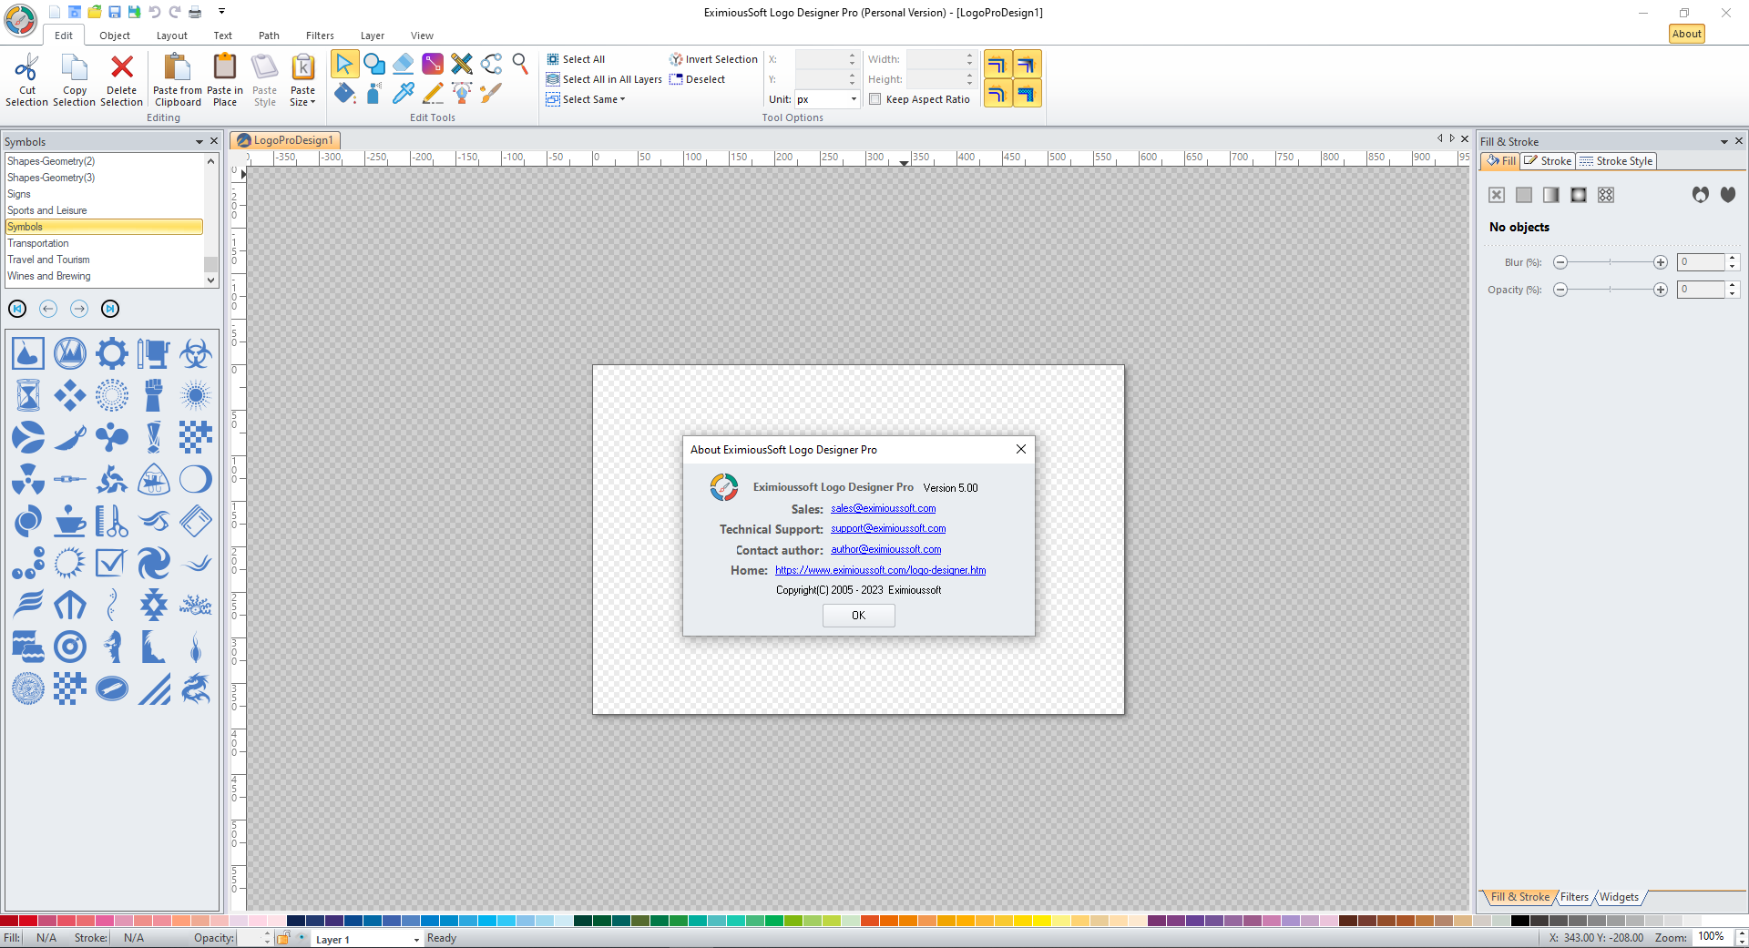Click the Cut Selection scissors
Viewport: 1749px width, 948px height.
point(27,80)
